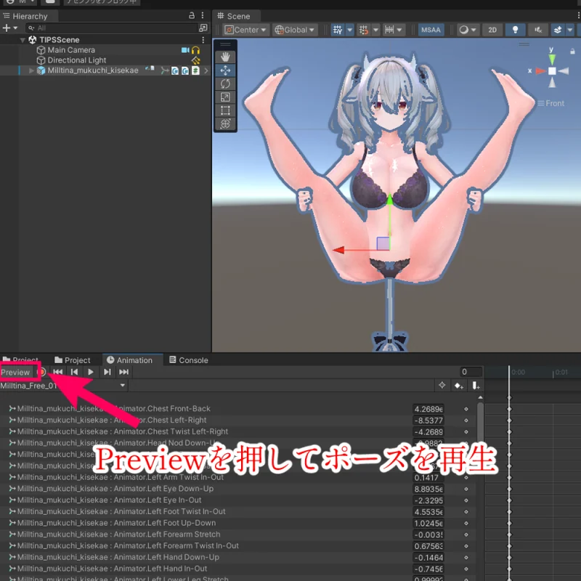Toggle the MSAA button
The height and width of the screenshot is (581, 581).
coord(431,30)
